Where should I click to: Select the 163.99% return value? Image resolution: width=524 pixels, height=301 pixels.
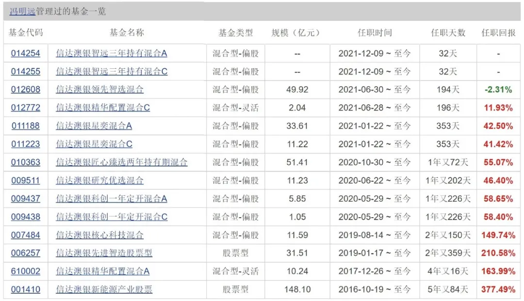498,271
